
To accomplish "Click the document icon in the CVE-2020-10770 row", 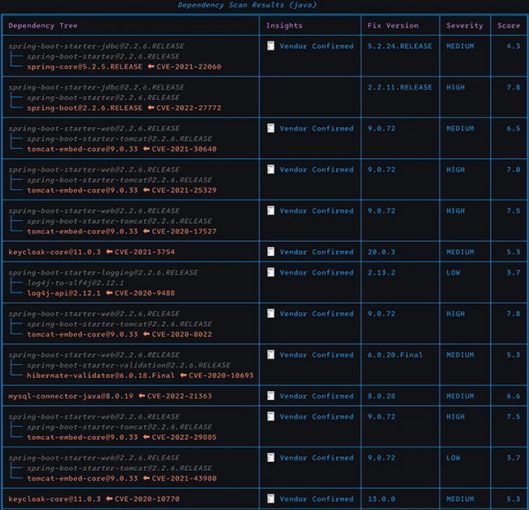I will pos(270,499).
